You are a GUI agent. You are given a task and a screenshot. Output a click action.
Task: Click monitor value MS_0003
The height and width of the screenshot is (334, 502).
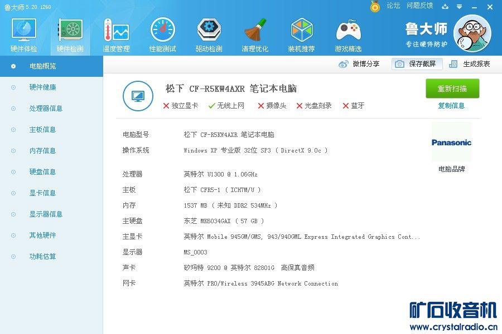tap(196, 253)
